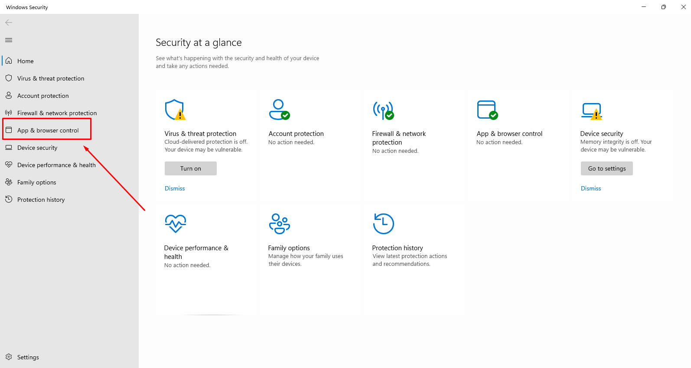Collapse the sidebar with the hamburger menu
691x368 pixels.
coord(9,40)
